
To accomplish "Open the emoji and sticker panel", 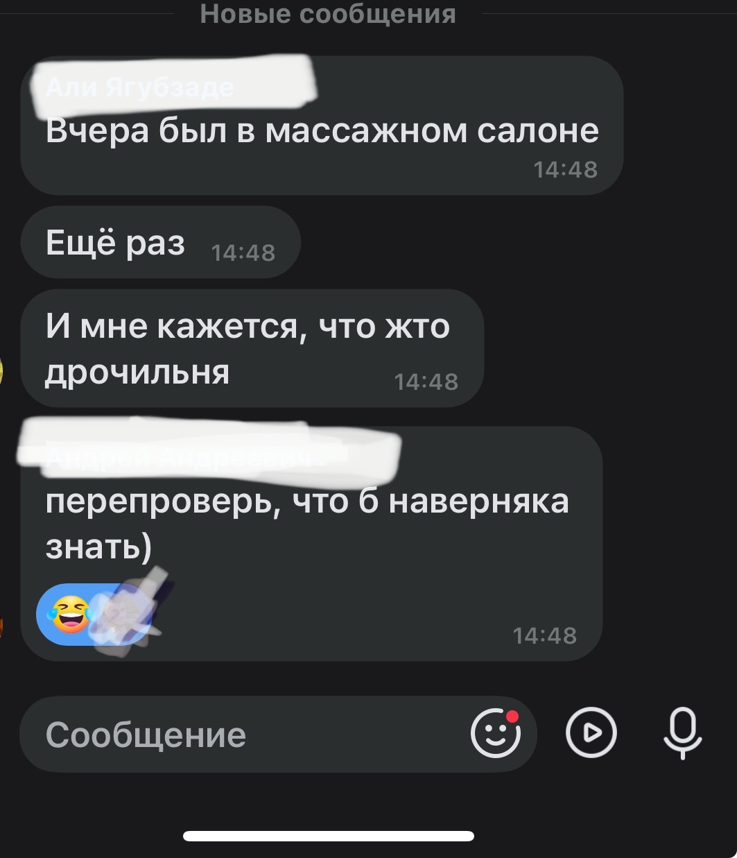I will (x=495, y=734).
